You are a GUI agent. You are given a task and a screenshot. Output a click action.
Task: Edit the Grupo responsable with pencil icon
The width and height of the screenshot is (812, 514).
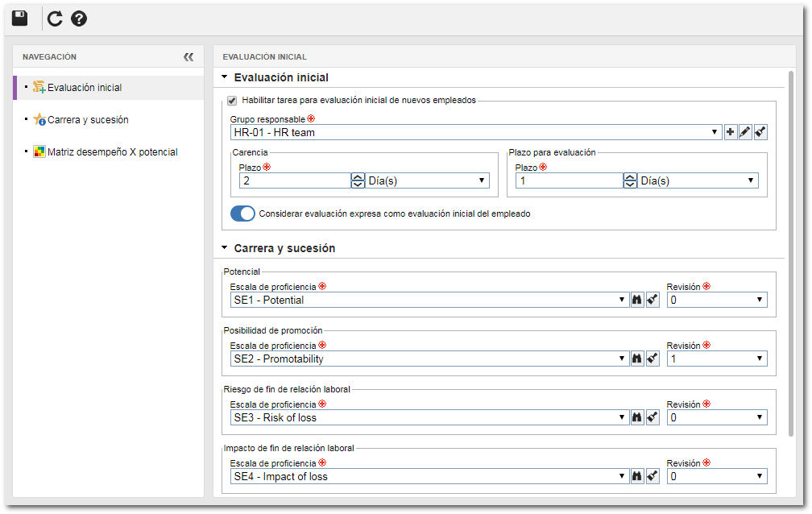tap(745, 132)
